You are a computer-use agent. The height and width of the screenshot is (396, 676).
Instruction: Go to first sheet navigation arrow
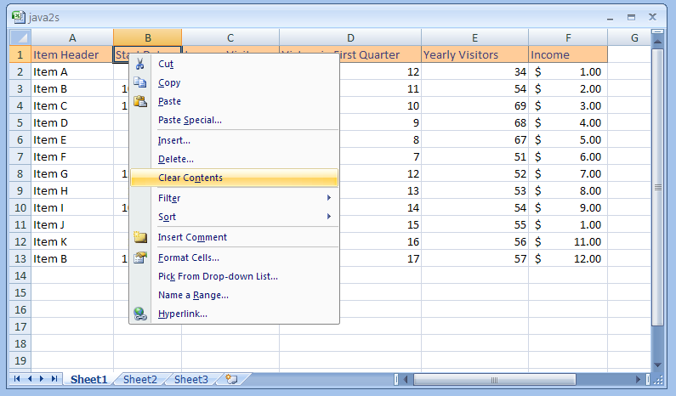(x=17, y=379)
